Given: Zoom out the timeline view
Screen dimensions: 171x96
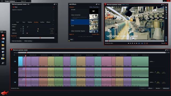Looking at the screenshot, I should pyautogui.click(x=17, y=53).
